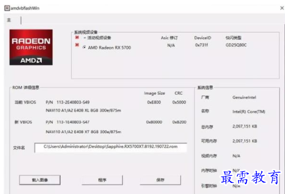Click the Asic revision N/A value
Viewport: 285px width, 194px height.
[x=171, y=45]
